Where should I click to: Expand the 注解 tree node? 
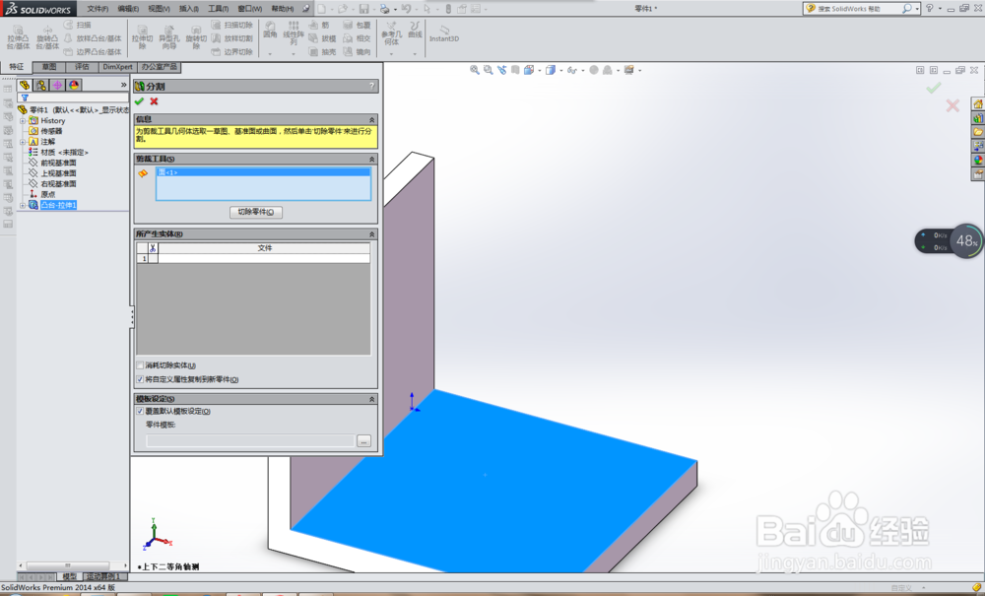tap(23, 142)
